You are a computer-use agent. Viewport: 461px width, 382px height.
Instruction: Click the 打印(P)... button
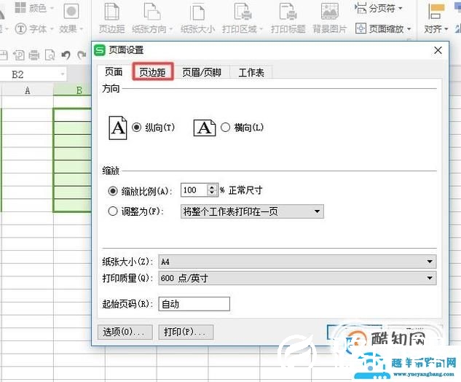[x=186, y=332]
